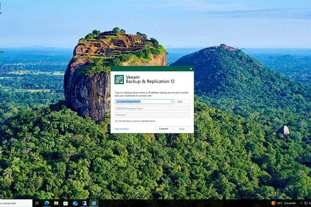Uncheck Use Windows session authentication

[x=116, y=121]
